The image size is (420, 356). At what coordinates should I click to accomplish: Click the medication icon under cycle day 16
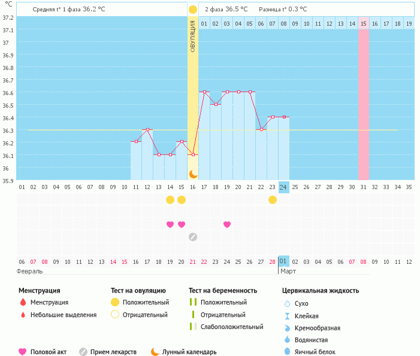point(193,236)
